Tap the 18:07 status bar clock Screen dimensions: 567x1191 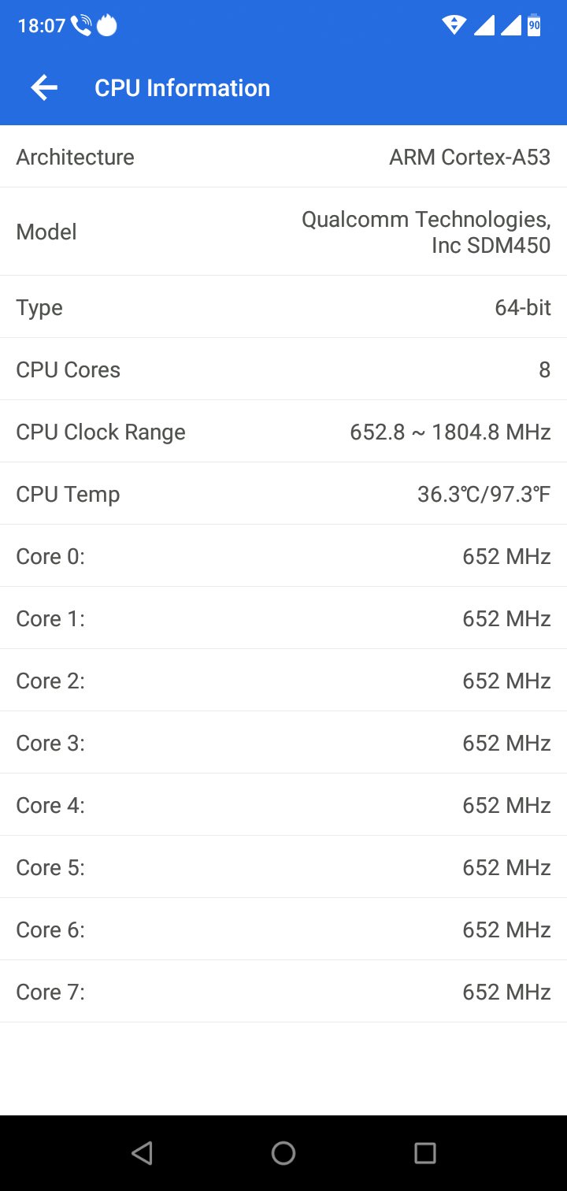41,26
